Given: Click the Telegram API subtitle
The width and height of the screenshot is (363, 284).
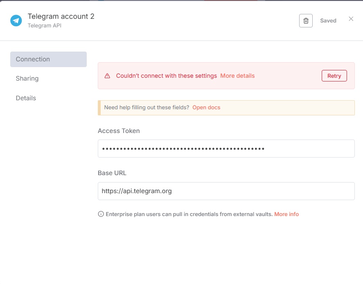Looking at the screenshot, I should 44,25.
